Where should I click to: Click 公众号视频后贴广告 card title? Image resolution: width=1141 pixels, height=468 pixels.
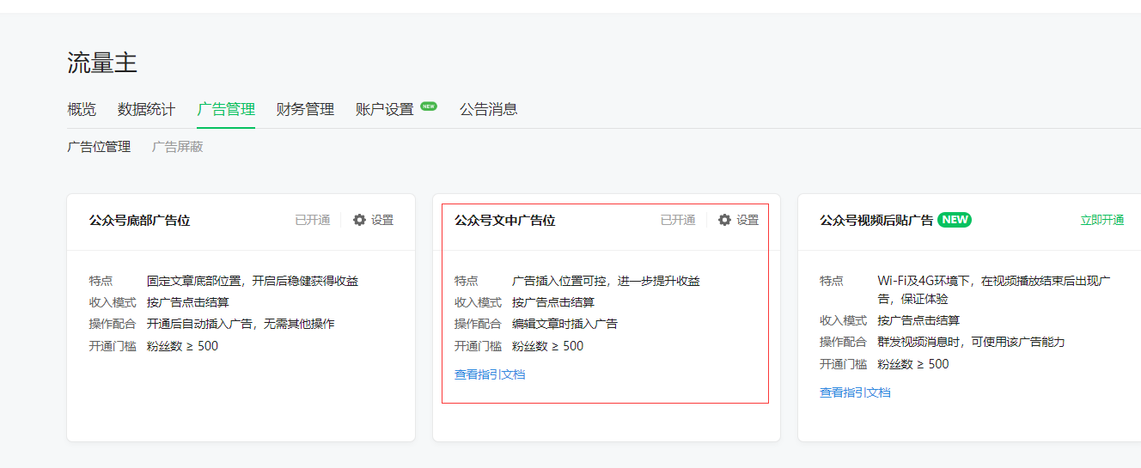point(876,220)
